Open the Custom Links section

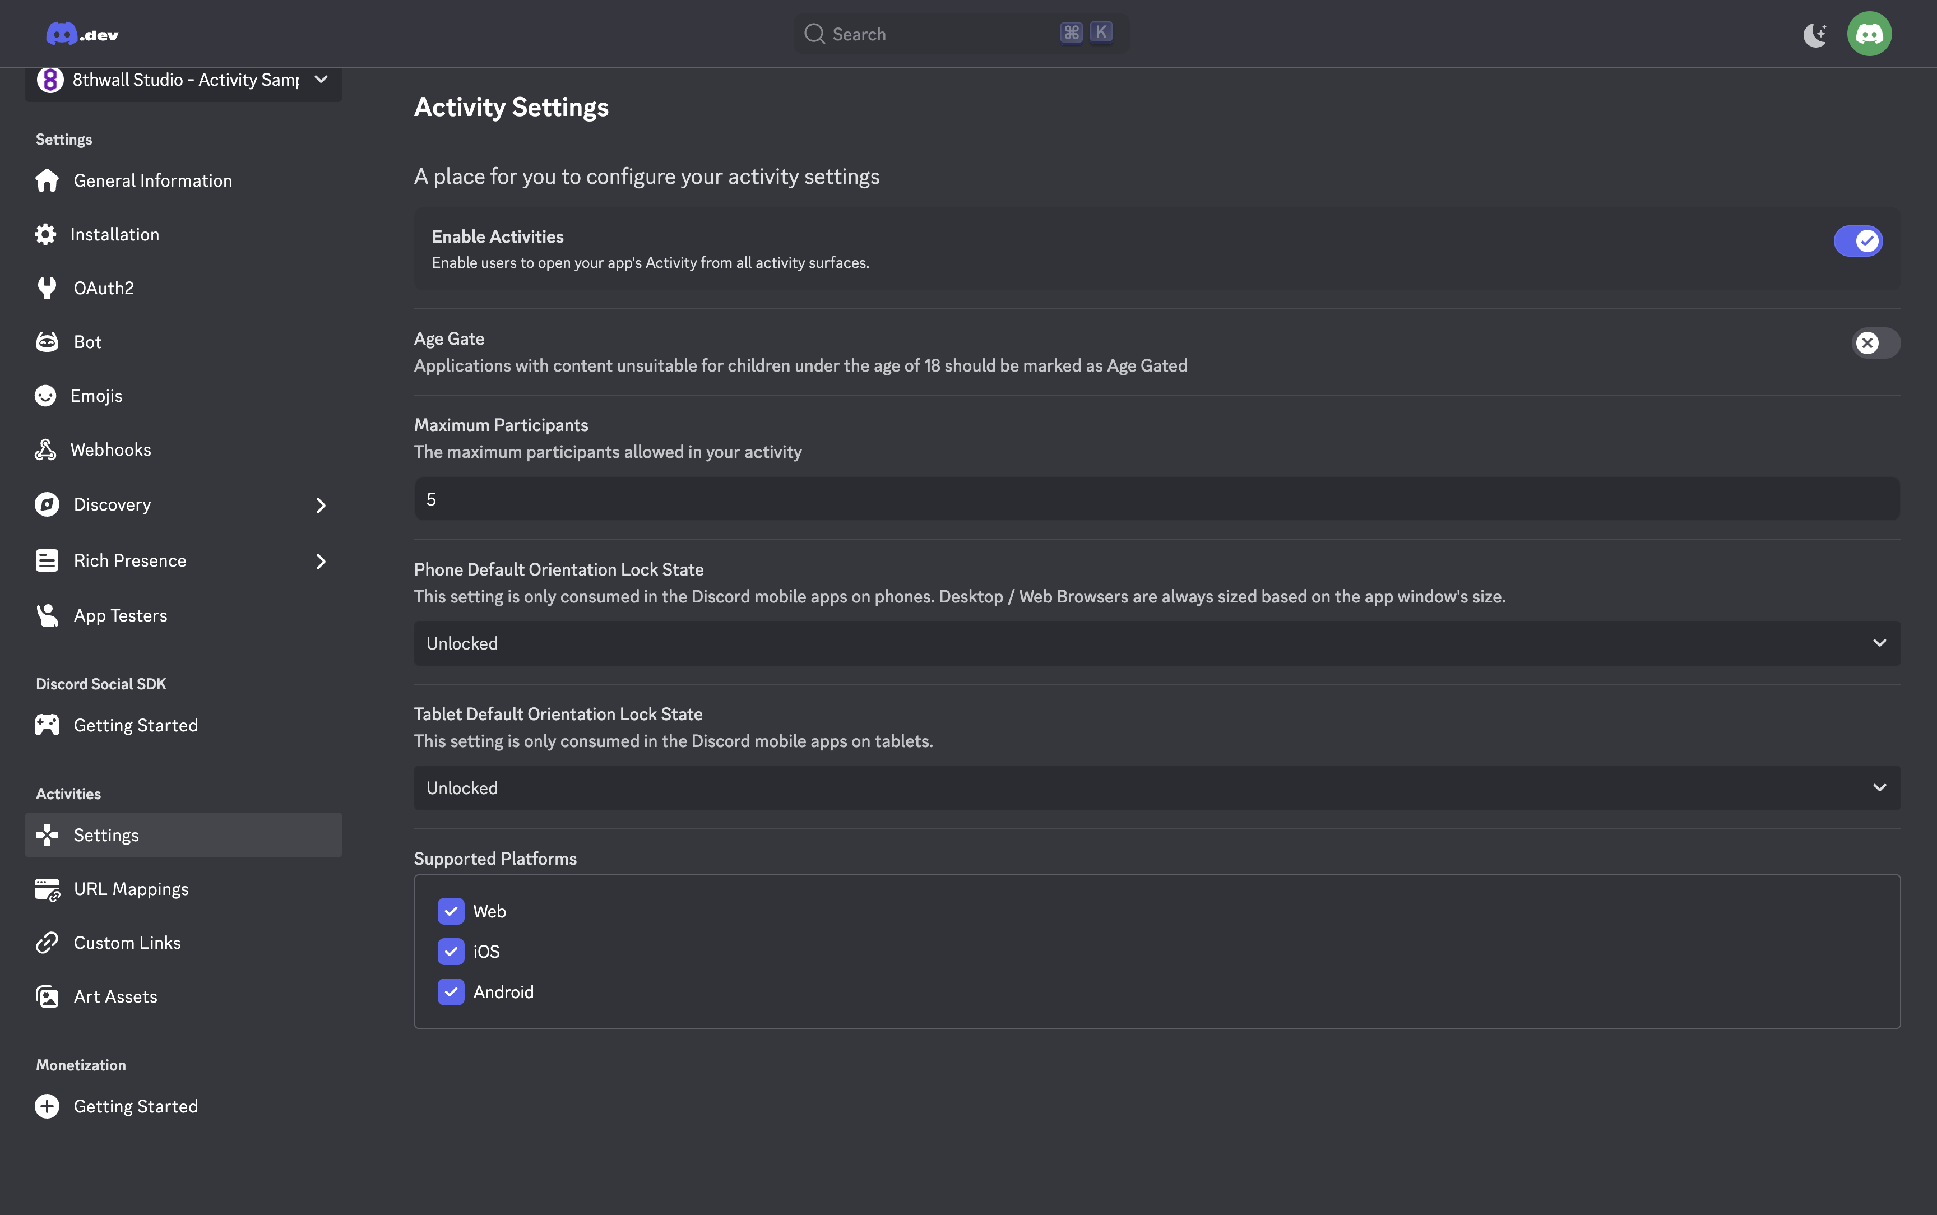127,942
